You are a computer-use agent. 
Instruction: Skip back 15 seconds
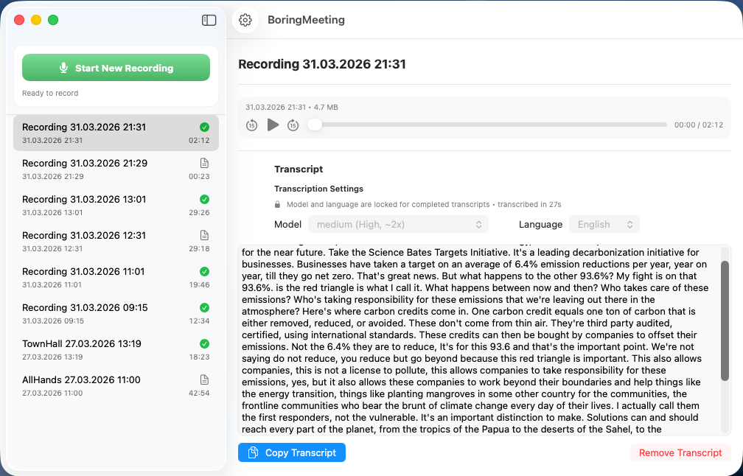(x=251, y=125)
